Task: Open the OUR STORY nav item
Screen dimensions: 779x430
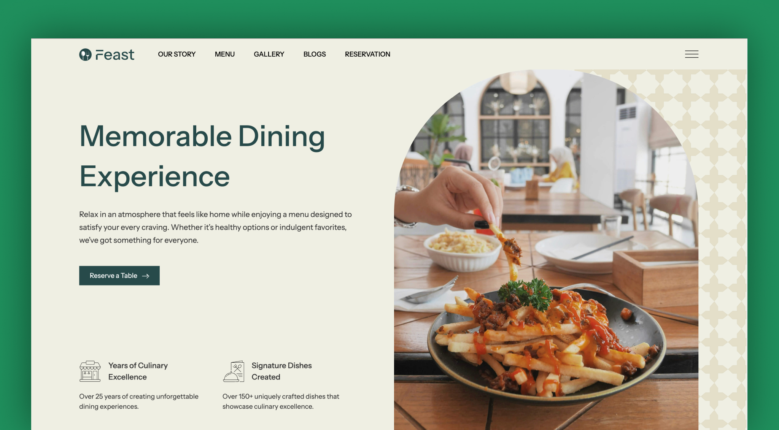Action: click(x=177, y=54)
